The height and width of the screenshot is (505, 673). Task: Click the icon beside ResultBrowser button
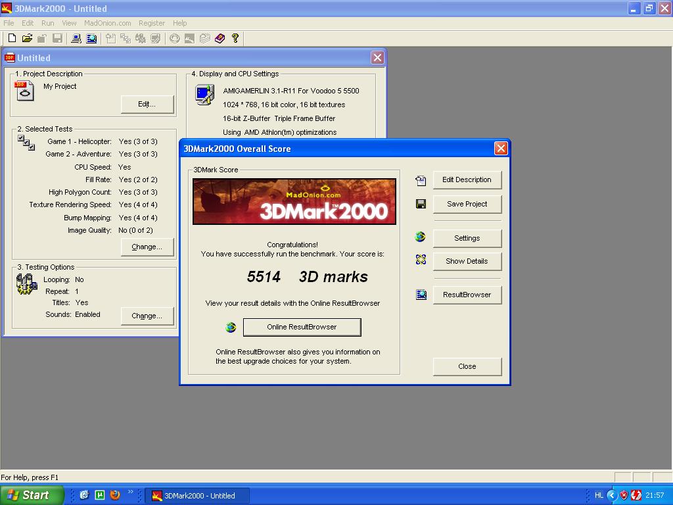point(421,294)
